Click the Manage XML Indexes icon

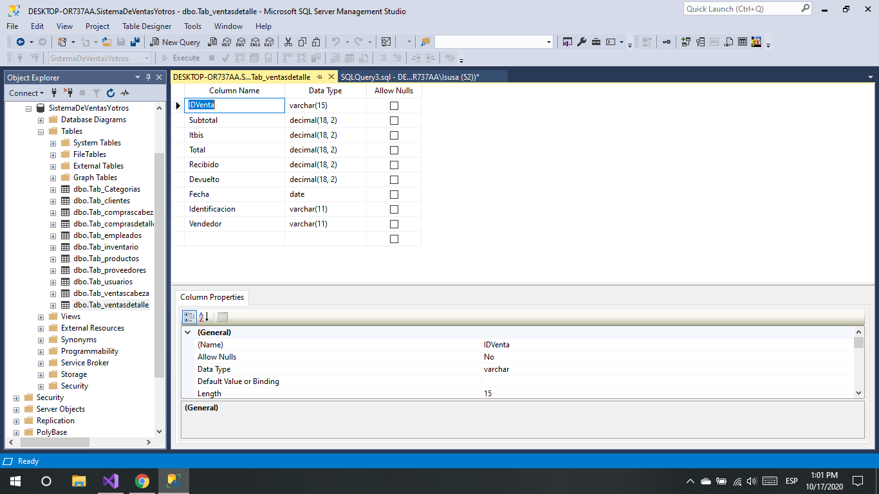click(728, 42)
